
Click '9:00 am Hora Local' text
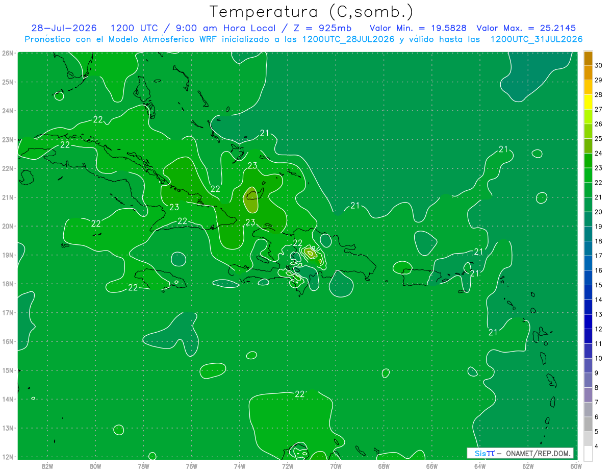(225, 28)
